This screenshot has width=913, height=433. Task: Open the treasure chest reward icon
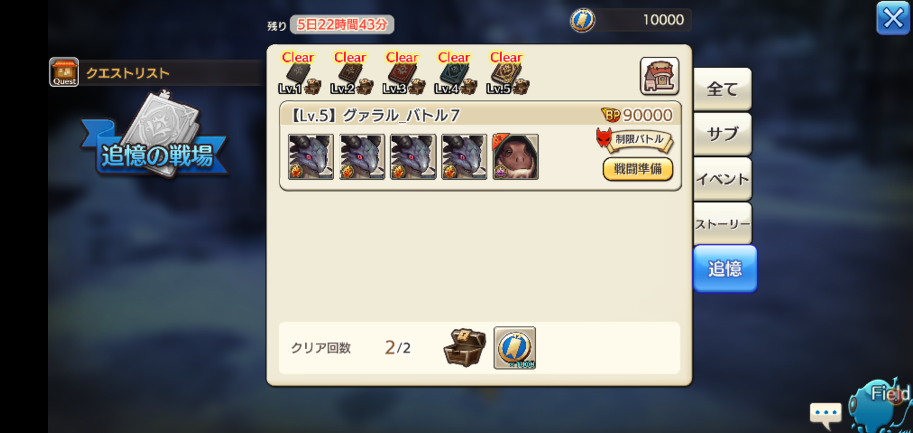tap(464, 348)
